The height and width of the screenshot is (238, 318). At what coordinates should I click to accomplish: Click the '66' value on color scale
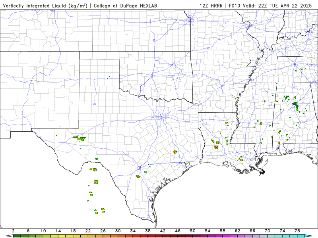pyautogui.click(x=252, y=231)
